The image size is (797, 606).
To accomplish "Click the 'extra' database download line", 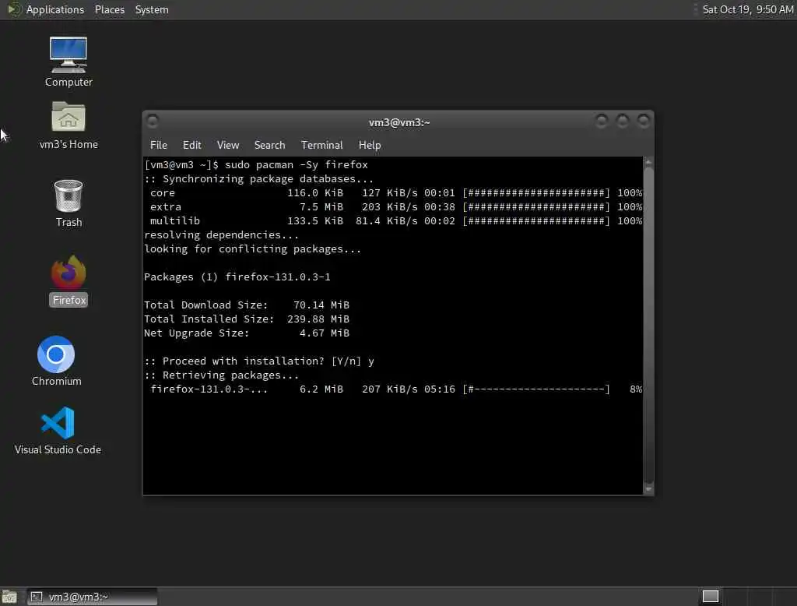I will pos(396,207).
